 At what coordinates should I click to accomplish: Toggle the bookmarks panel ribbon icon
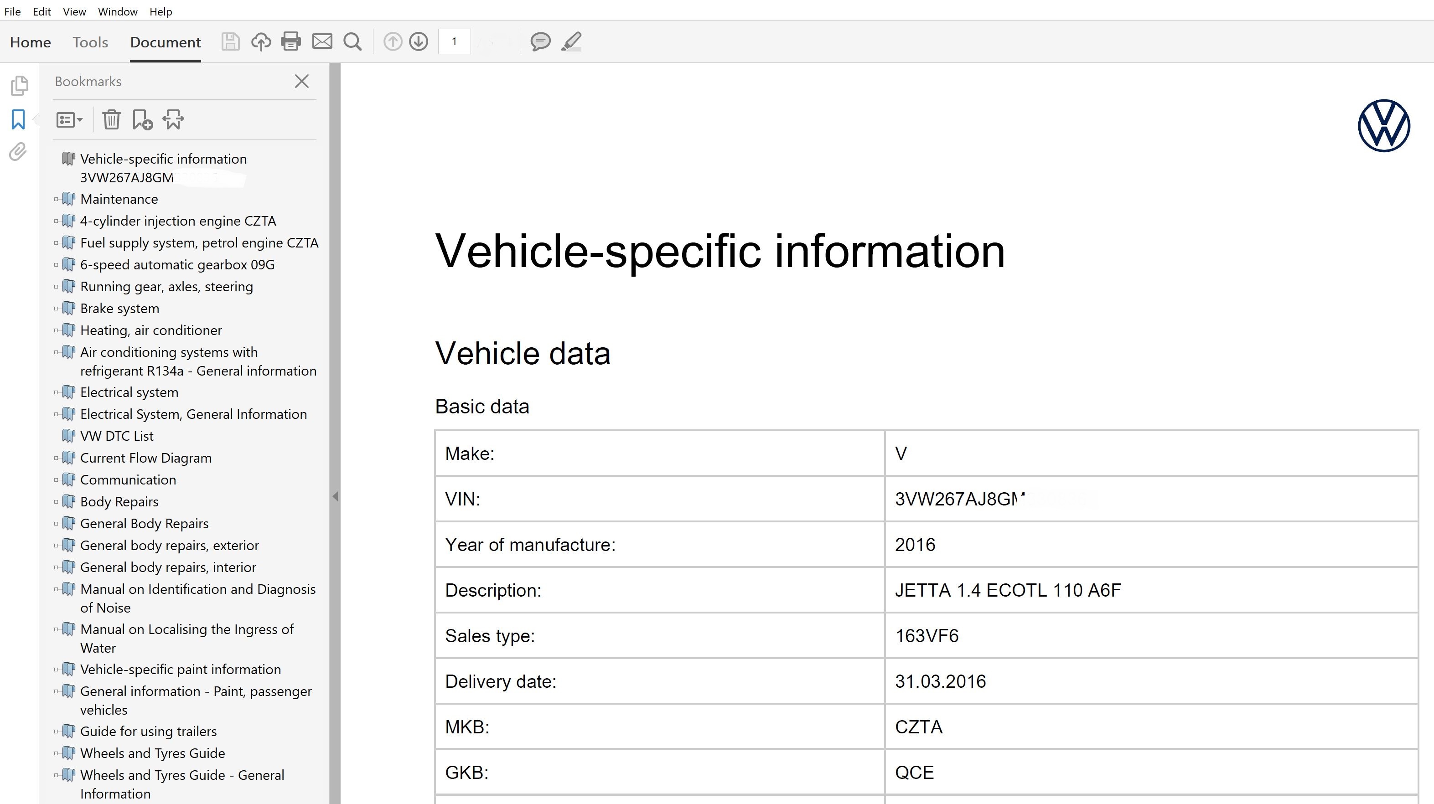tap(18, 119)
